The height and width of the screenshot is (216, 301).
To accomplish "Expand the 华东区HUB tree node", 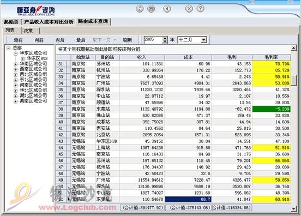I will pyautogui.click(x=23, y=58).
